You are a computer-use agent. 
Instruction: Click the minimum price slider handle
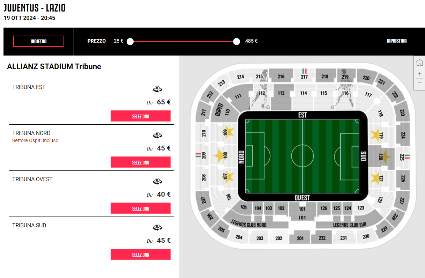(130, 42)
